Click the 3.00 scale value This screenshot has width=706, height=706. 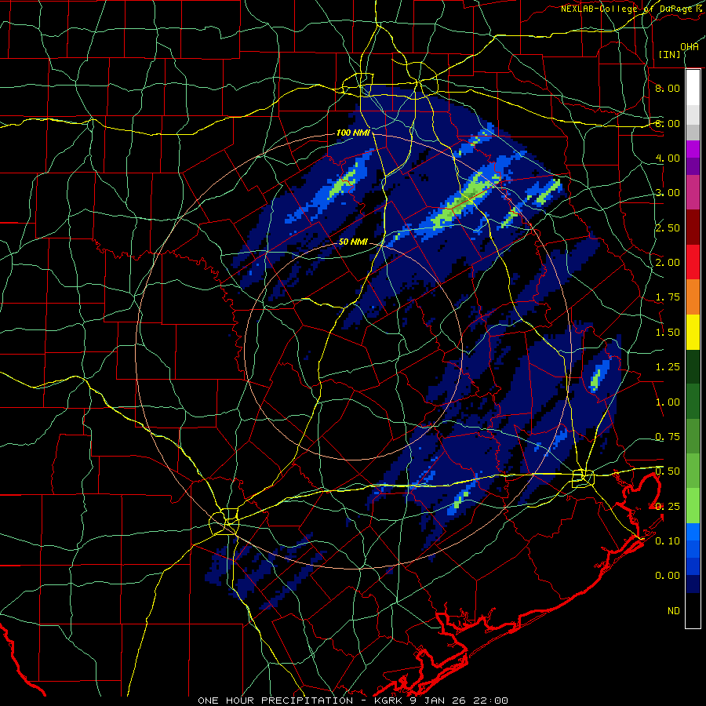668,193
